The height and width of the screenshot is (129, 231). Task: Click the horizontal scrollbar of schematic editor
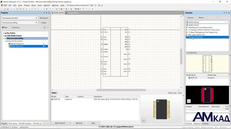pyautogui.click(x=121, y=90)
